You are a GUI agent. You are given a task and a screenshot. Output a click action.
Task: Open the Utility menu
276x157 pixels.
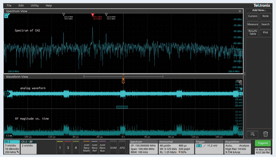point(35,6)
